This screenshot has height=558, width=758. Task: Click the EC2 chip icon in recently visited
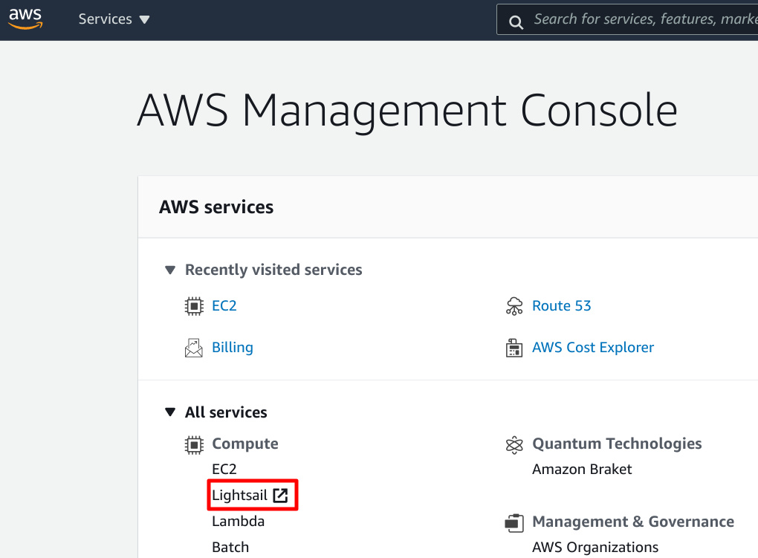[x=194, y=306]
